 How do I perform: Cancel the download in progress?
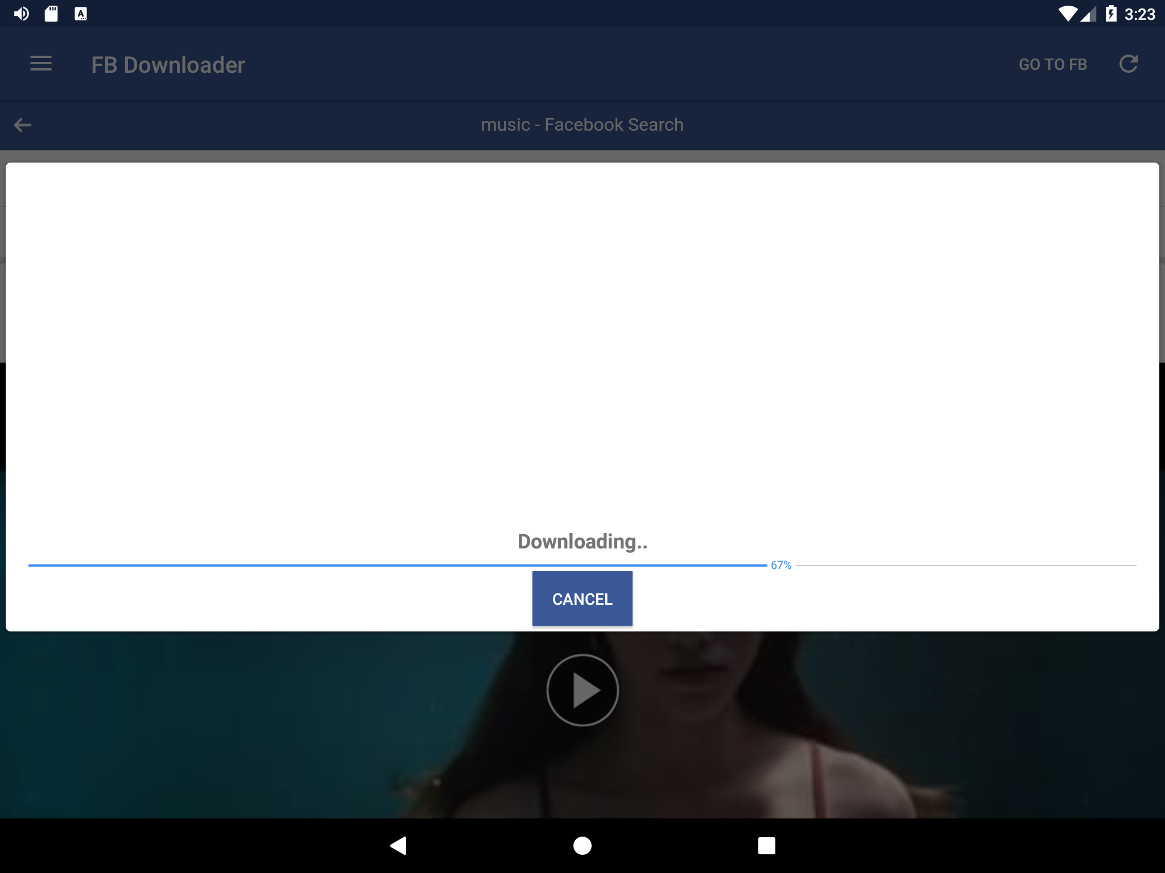582,598
